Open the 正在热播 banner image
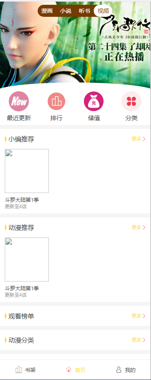Viewport: 151px width, 380px height. click(75, 45)
